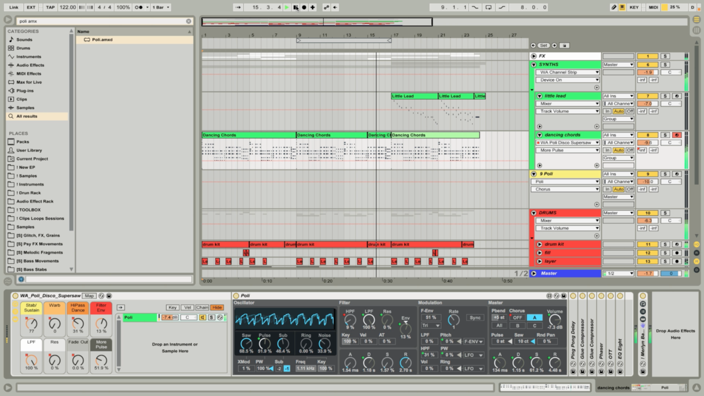Select Max for Live category
704x396 pixels.
click(x=29, y=82)
